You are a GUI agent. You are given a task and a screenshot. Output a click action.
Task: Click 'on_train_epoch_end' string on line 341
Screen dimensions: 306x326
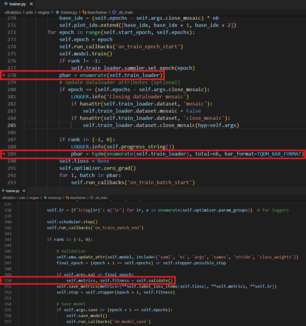[x=117, y=228]
